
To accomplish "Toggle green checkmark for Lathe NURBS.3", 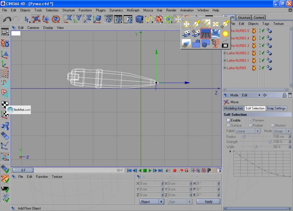I will tap(263, 46).
